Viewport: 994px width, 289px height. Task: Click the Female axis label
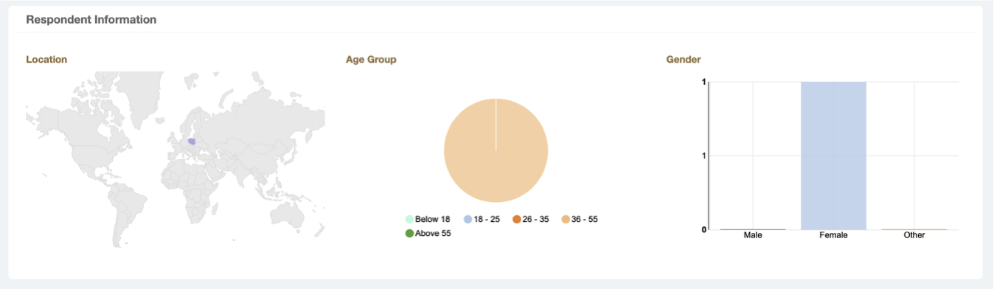click(833, 235)
